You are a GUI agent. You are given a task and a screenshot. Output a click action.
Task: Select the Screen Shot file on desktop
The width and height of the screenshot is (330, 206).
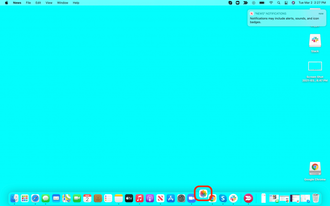(x=315, y=67)
